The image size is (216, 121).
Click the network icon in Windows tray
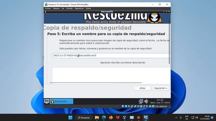pyautogui.click(x=193, y=118)
